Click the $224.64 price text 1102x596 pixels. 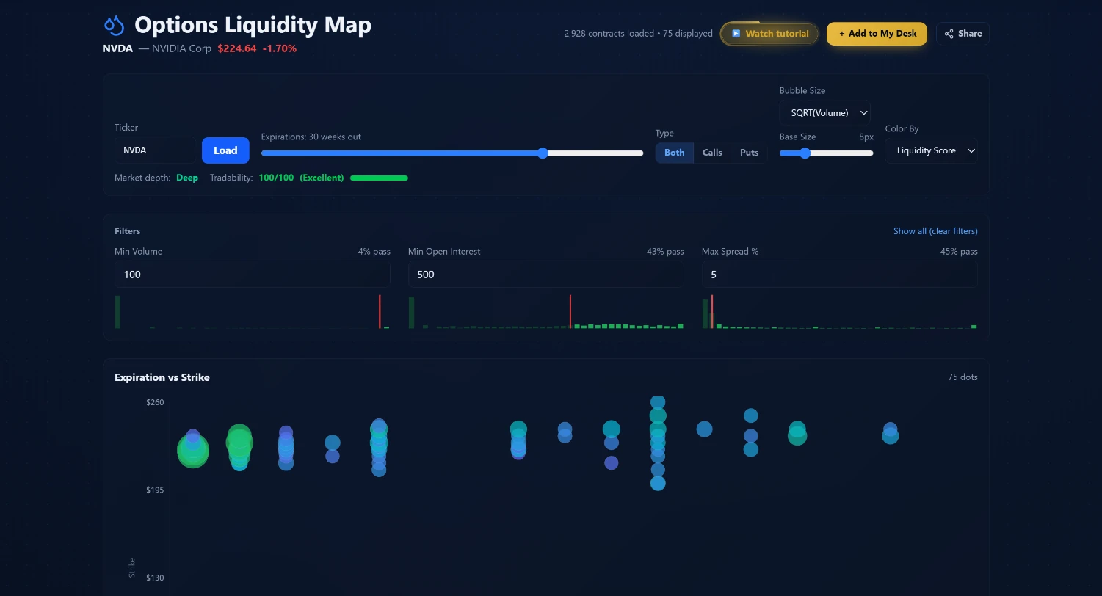(x=237, y=48)
